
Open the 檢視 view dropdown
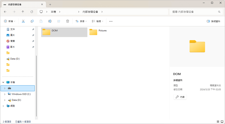[x=97, y=21]
